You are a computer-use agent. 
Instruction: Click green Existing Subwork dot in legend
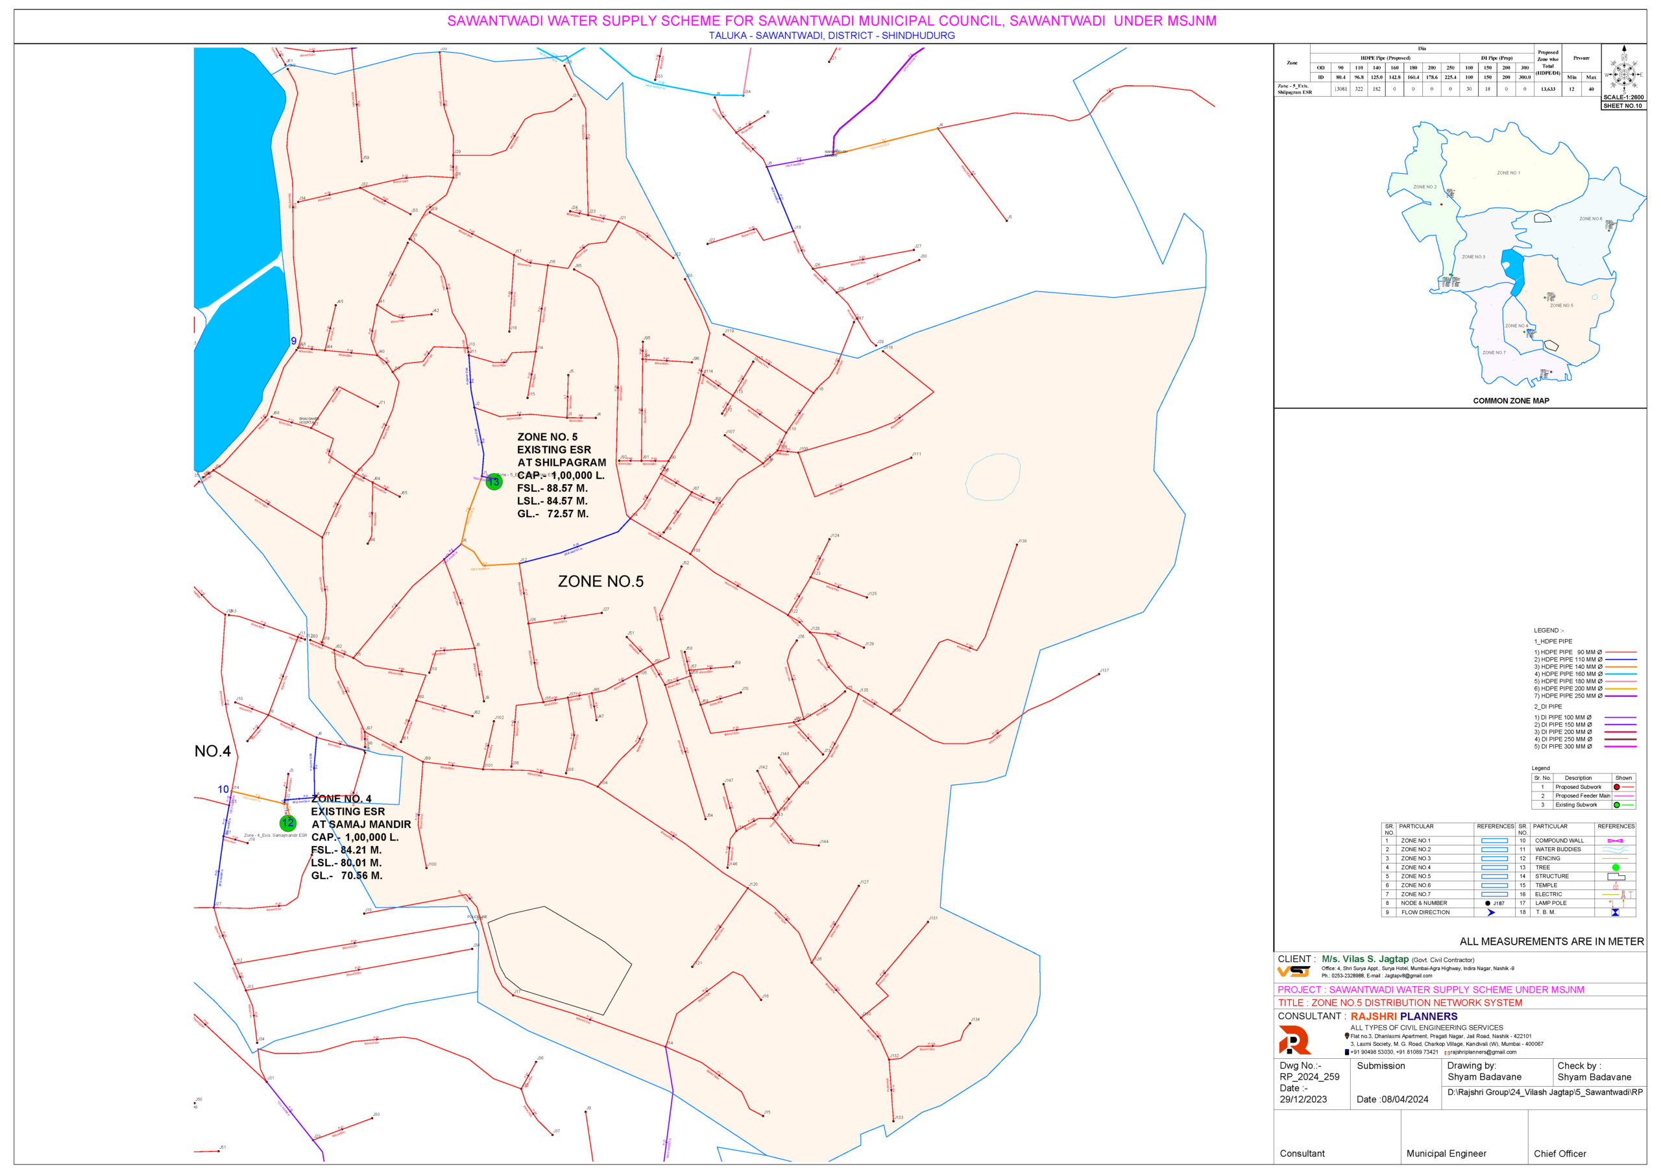1616,805
